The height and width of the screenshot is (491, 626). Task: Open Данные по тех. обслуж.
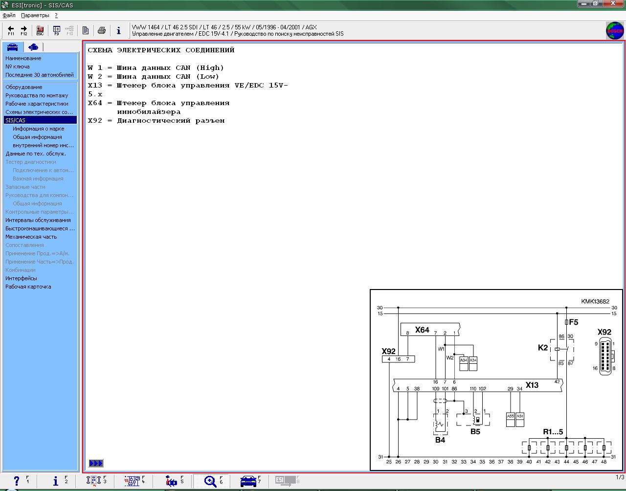(x=36, y=154)
